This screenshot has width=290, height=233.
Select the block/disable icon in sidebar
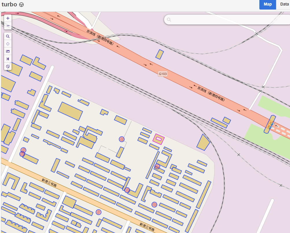pos(8,66)
